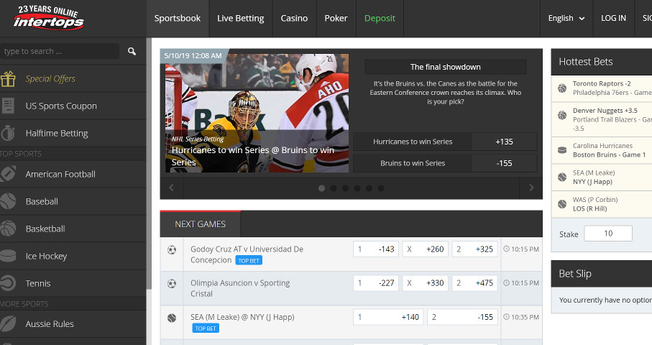Screen dimensions: 652x345
Task: Open the Casino tab
Action: pyautogui.click(x=294, y=18)
